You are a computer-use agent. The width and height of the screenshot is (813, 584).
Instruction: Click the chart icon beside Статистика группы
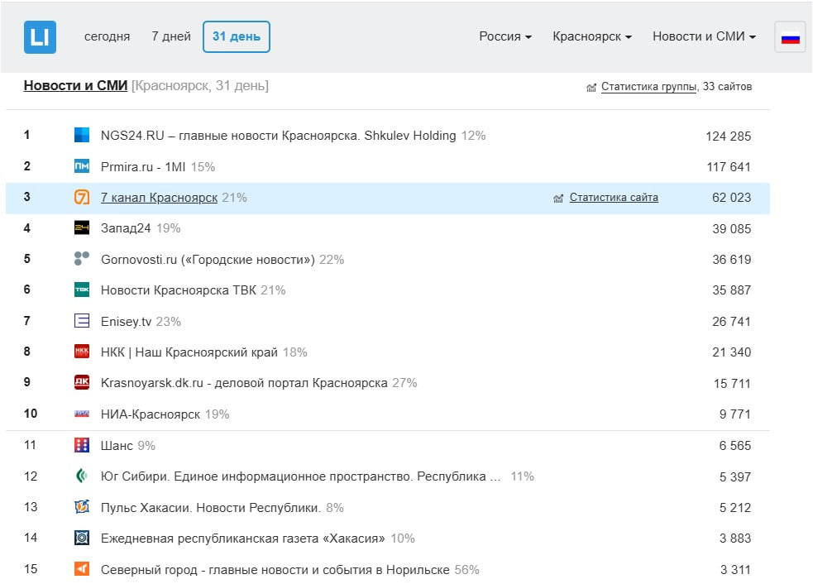pos(591,87)
